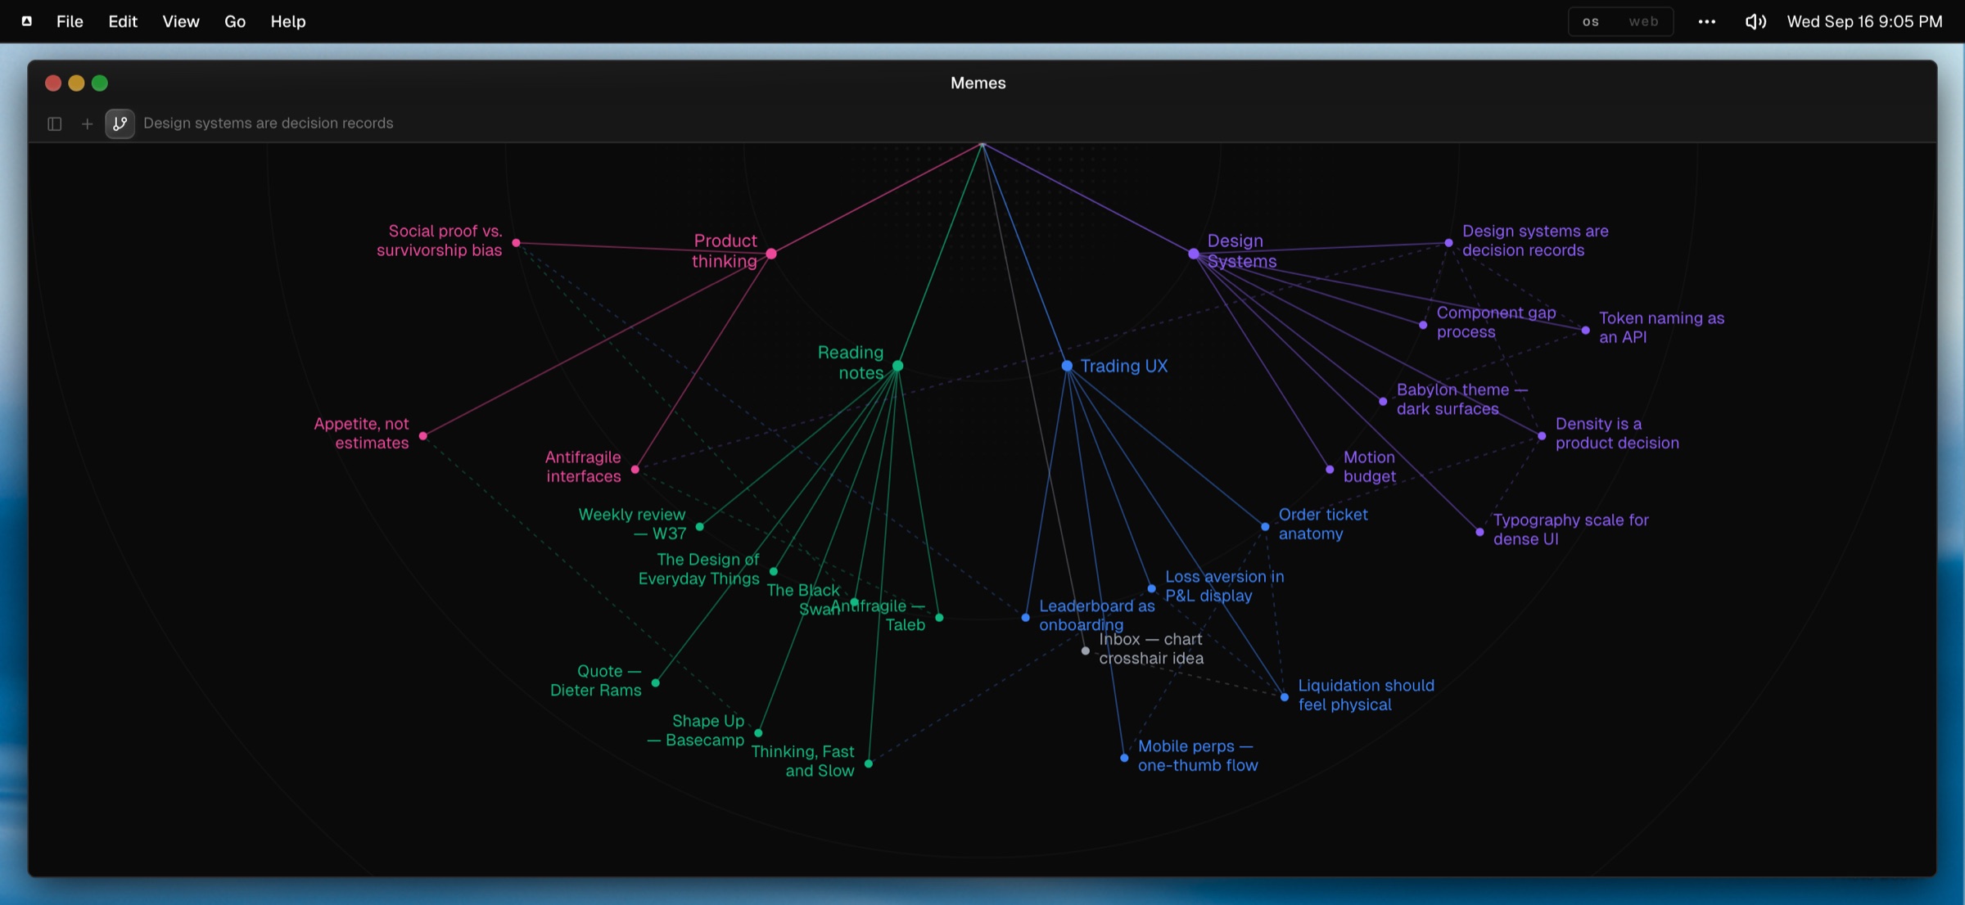Screen dimensions: 1965x905
Task: Open Thinking, Fast and Slow node
Action: (x=869, y=764)
